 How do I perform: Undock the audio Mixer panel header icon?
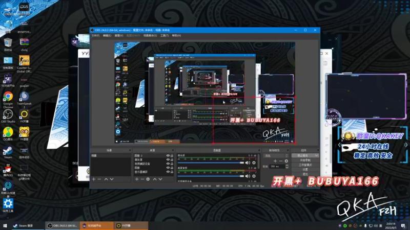(259, 150)
